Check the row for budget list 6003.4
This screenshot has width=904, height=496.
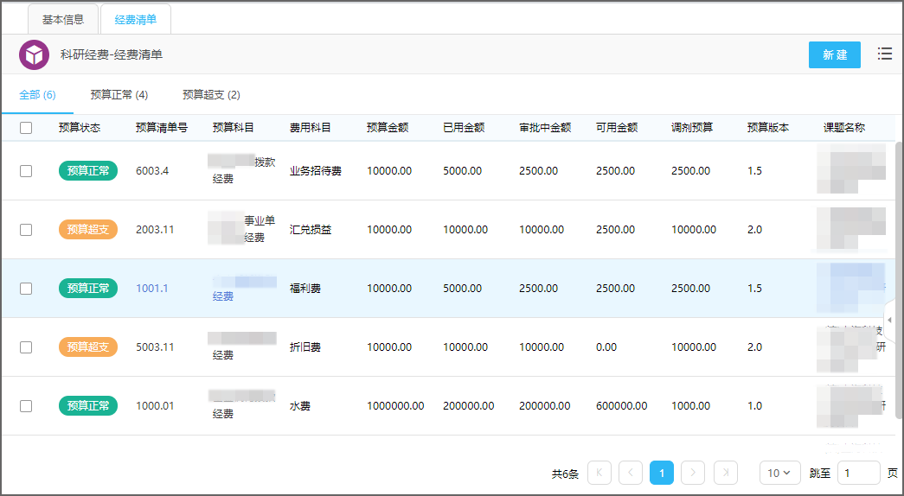pos(26,171)
